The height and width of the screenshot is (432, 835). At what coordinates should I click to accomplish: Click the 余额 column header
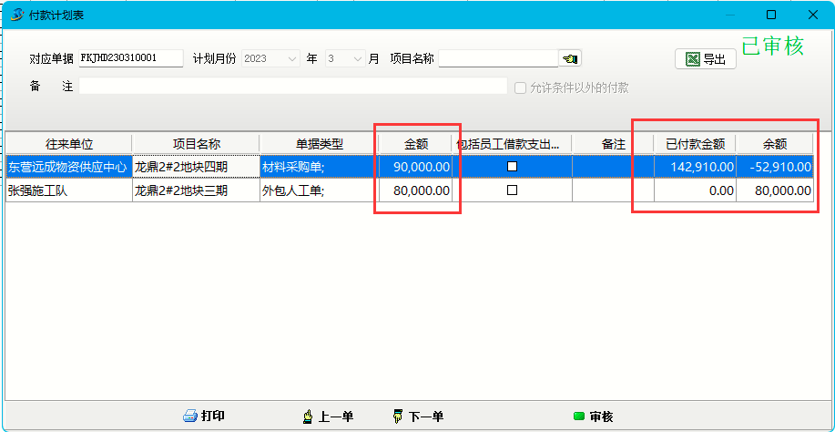point(774,144)
